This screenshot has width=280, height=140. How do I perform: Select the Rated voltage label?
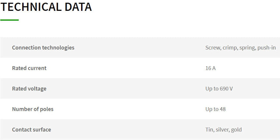tap(29, 89)
